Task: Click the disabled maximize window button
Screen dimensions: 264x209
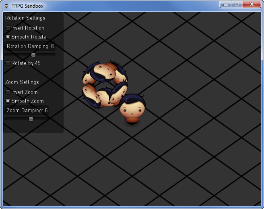Action: [x=237, y=4]
